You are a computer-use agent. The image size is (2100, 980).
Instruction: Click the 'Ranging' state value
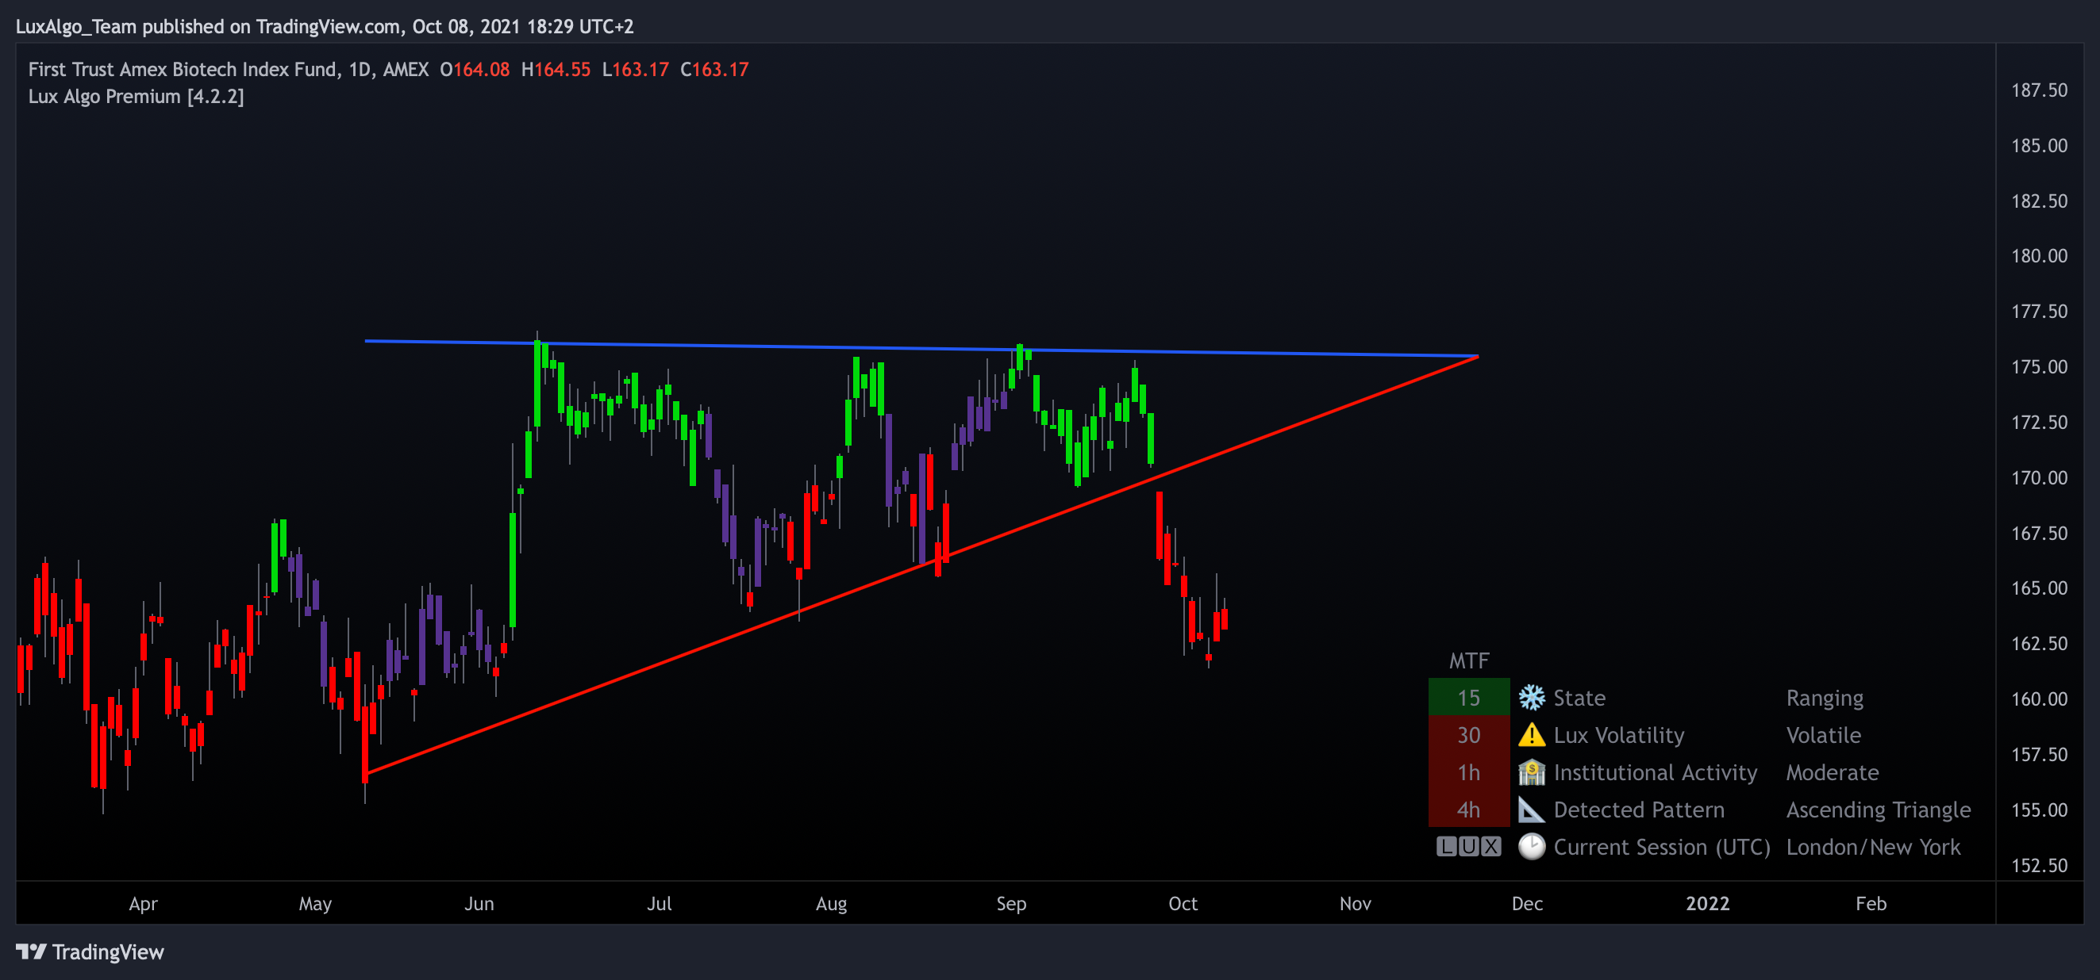pos(1825,699)
